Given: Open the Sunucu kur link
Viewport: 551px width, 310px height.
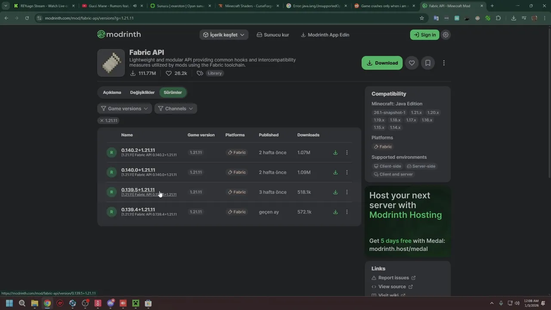Looking at the screenshot, I should (x=272, y=35).
